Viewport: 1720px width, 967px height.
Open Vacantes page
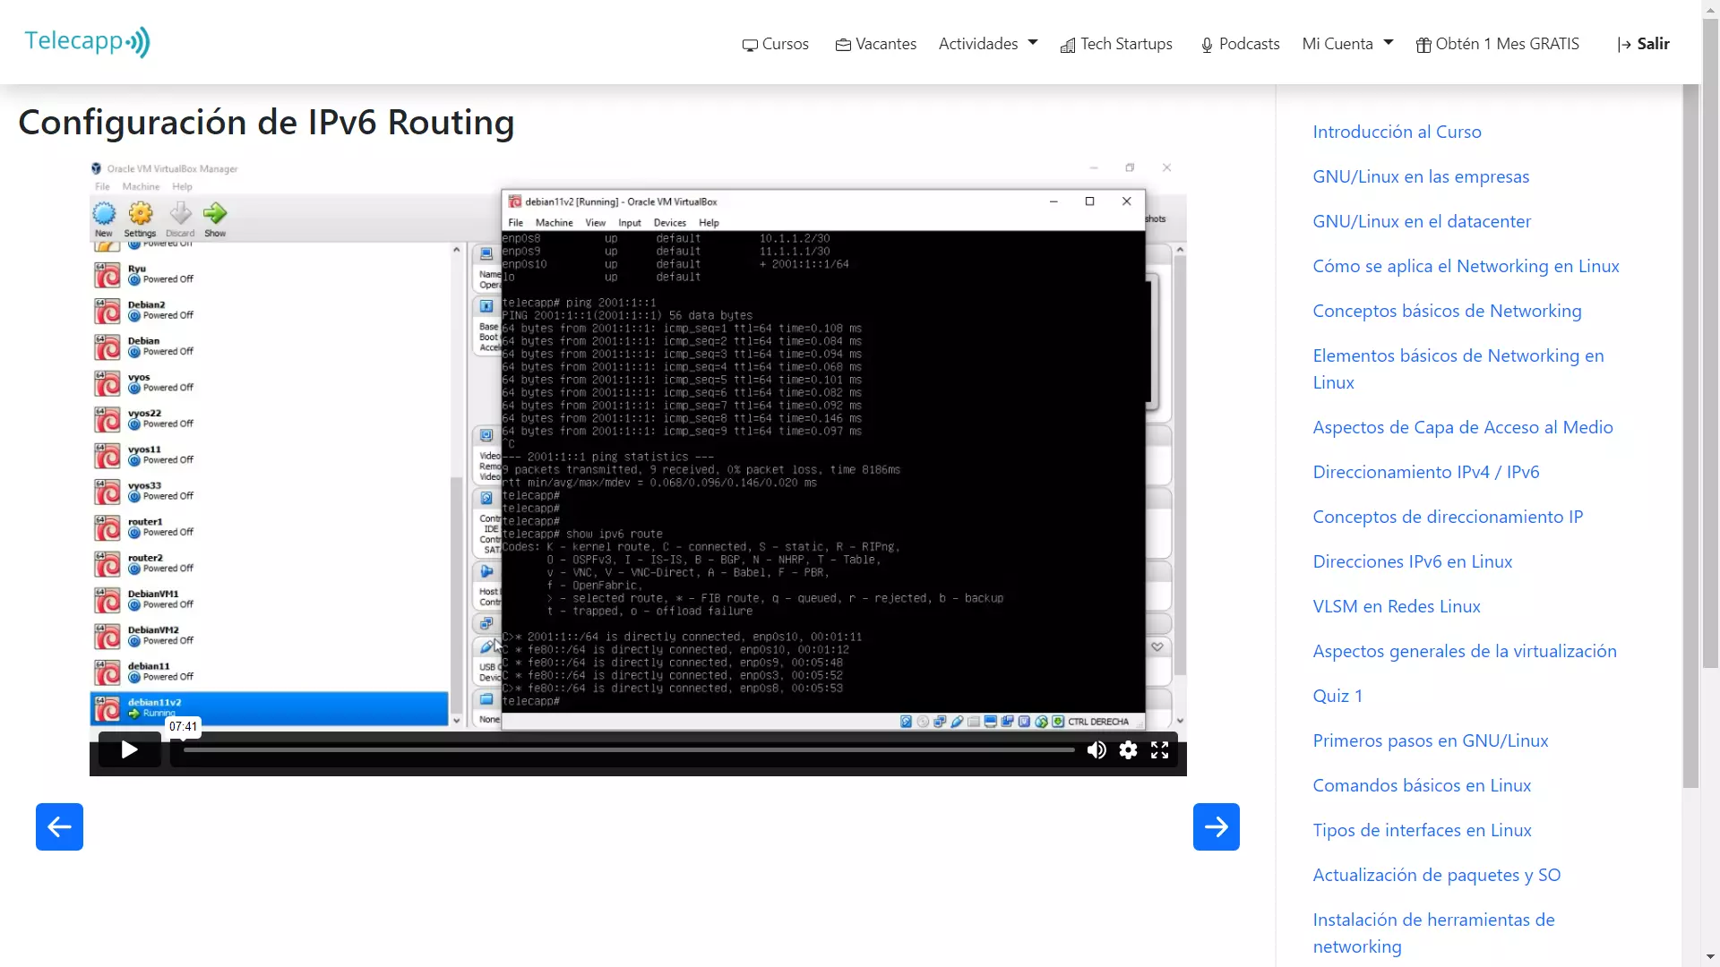pyautogui.click(x=875, y=44)
